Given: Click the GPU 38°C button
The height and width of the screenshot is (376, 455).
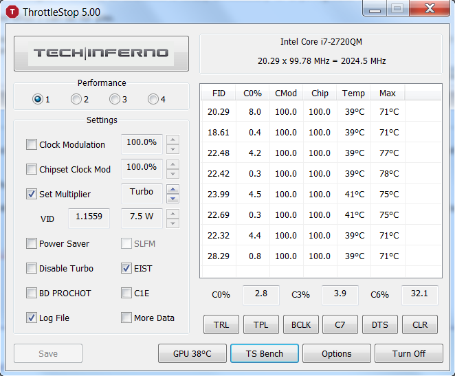Looking at the screenshot, I should [x=192, y=353].
